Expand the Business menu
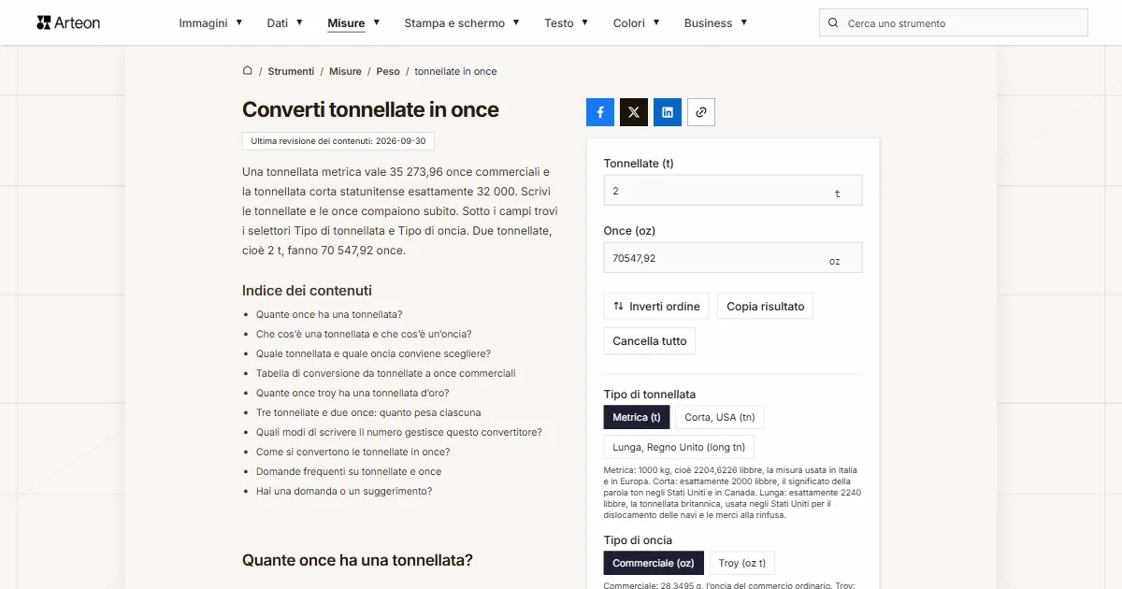Image resolution: width=1122 pixels, height=589 pixels. coord(716,23)
